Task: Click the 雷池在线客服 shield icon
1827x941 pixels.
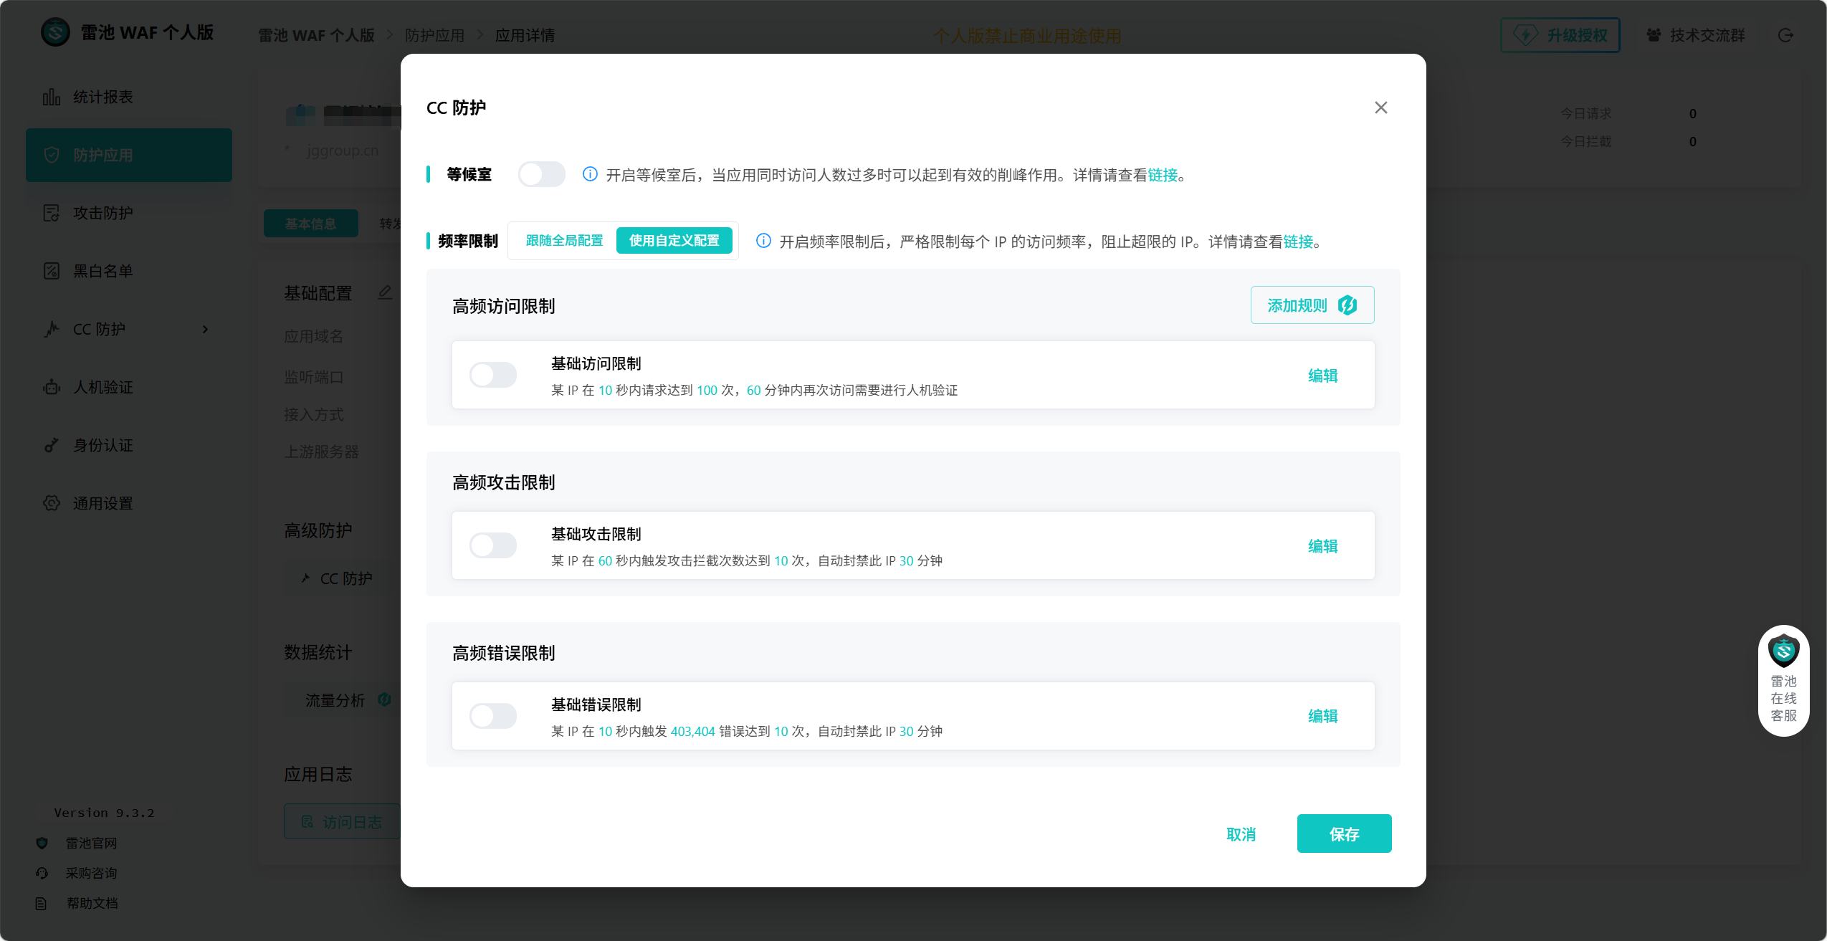Action: click(1783, 651)
